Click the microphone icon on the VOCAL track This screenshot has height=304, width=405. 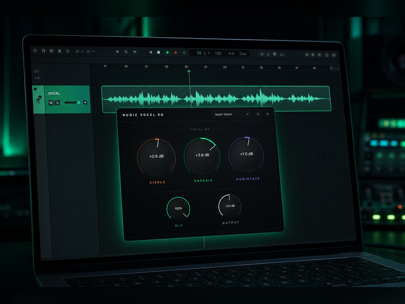[x=39, y=99]
